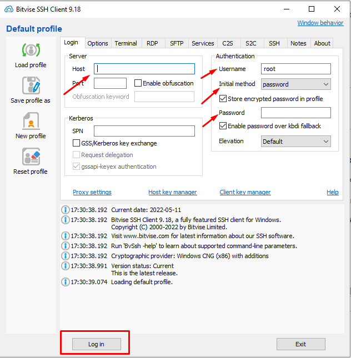Open the Elevation dropdown
Image resolution: width=351 pixels, height=358 pixels.
(x=295, y=142)
